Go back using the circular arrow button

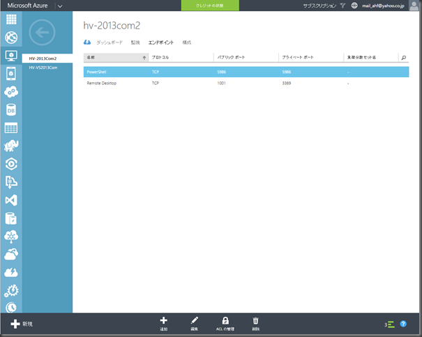click(42, 33)
